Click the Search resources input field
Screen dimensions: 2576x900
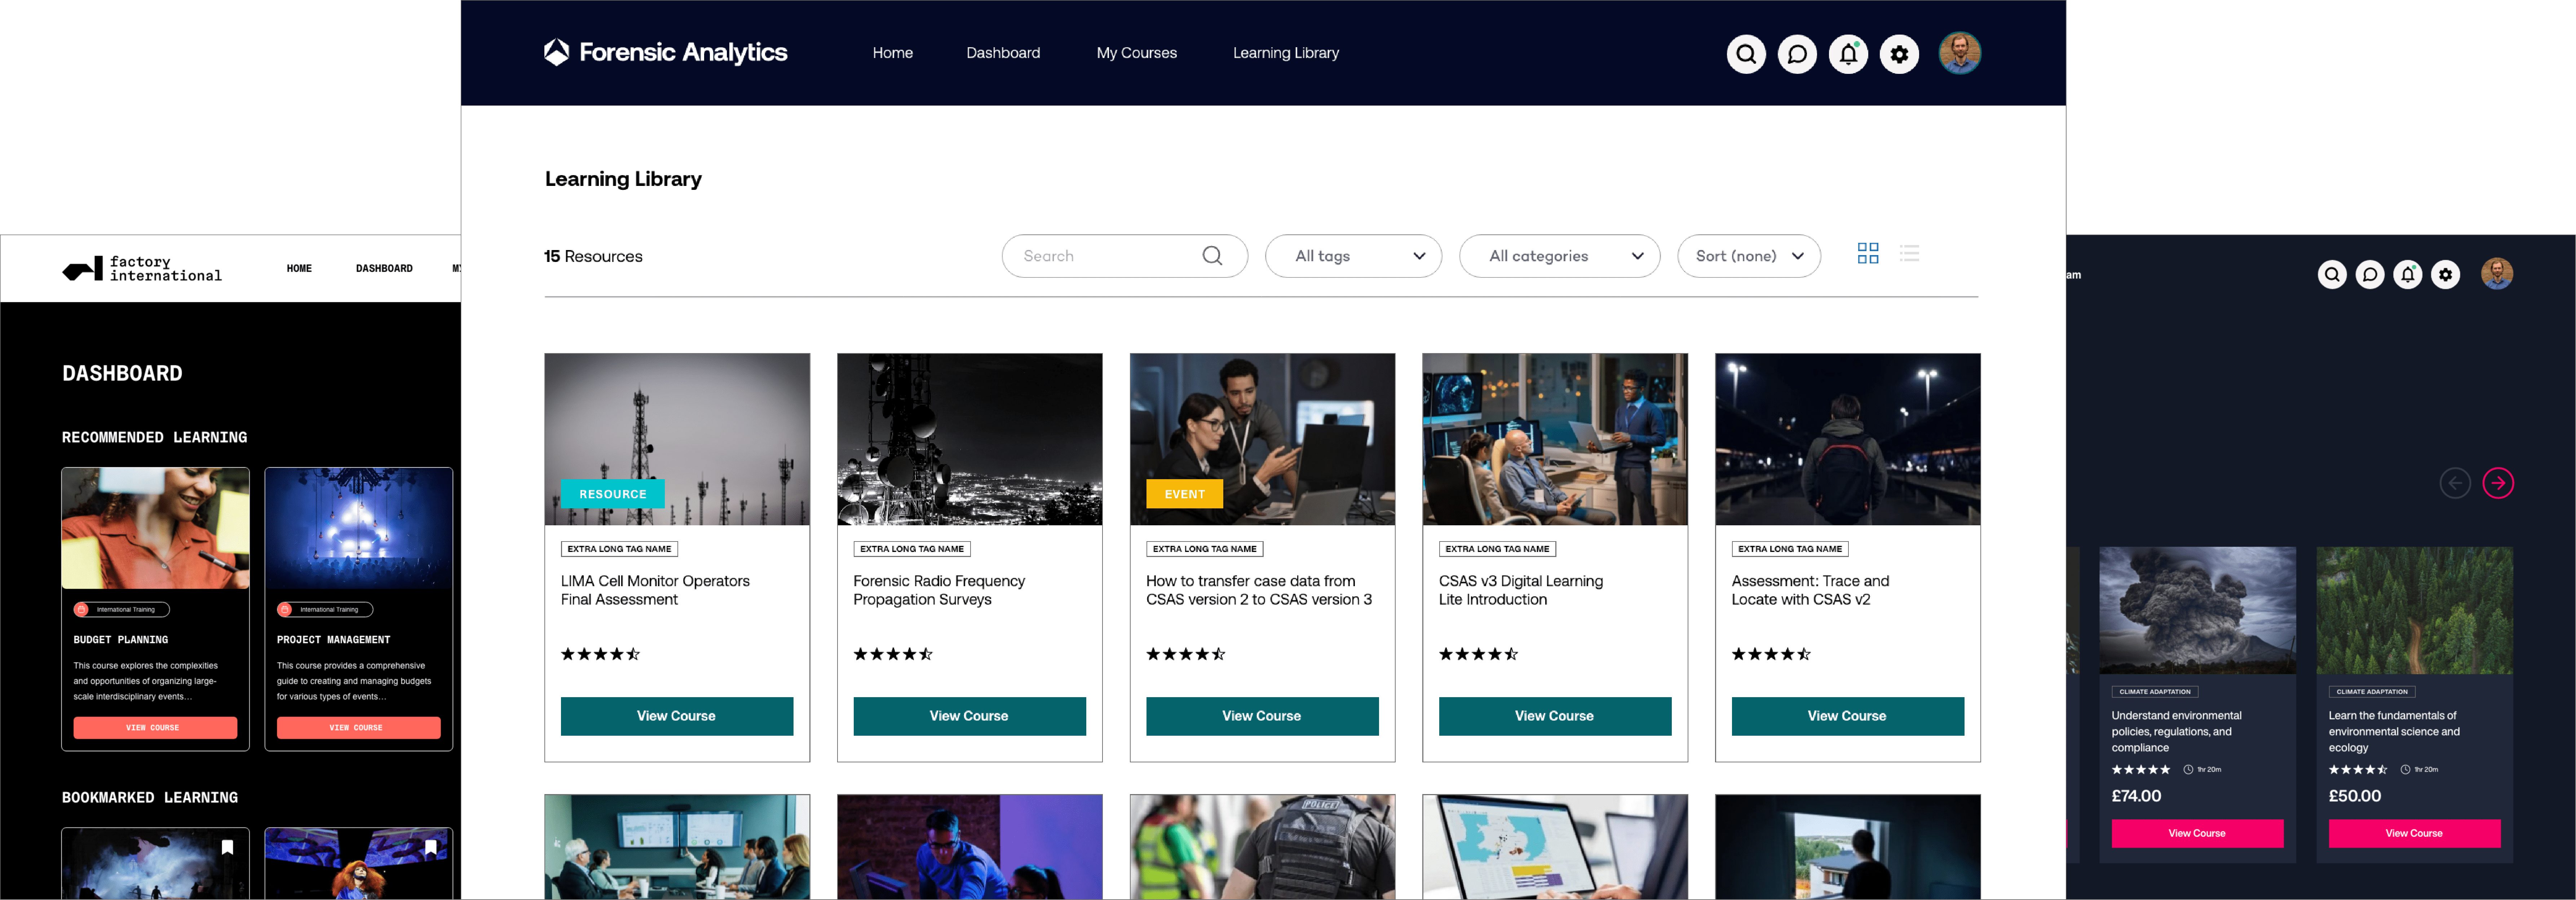pyautogui.click(x=1124, y=256)
